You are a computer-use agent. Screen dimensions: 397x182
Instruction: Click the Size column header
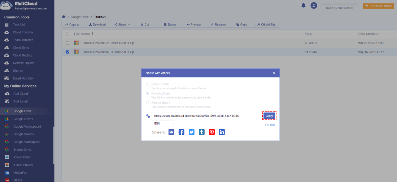tap(308, 34)
